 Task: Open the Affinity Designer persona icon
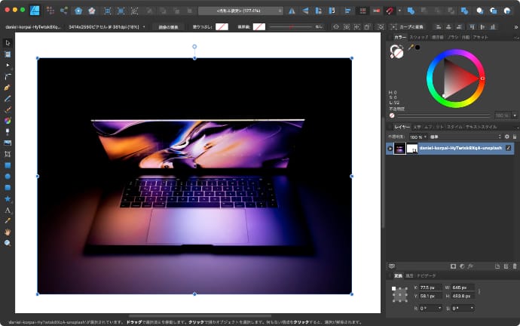35,11
